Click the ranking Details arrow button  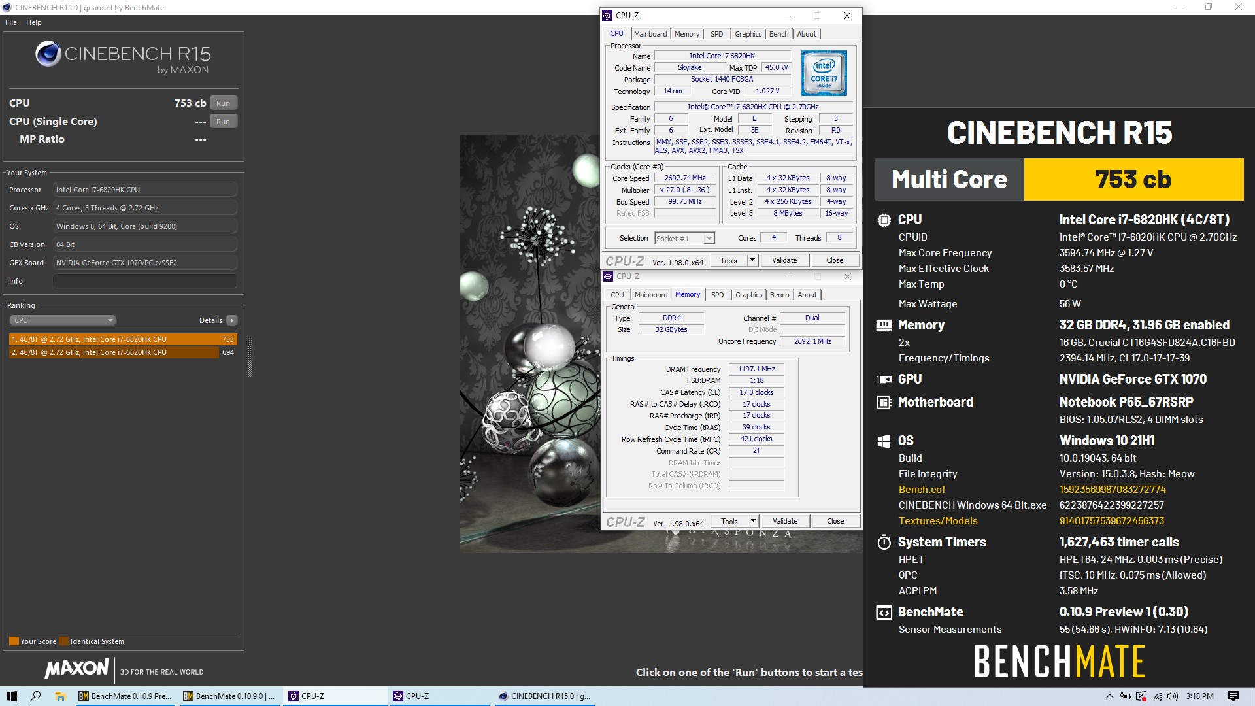(232, 320)
